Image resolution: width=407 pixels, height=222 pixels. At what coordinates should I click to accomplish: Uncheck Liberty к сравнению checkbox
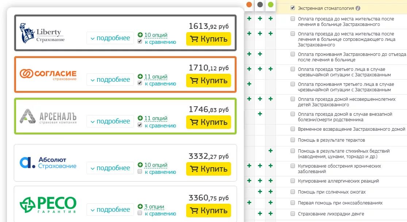pyautogui.click(x=140, y=42)
